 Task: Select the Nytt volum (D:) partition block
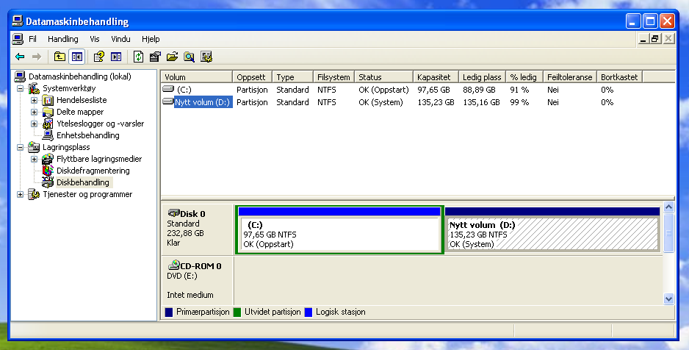(x=552, y=229)
